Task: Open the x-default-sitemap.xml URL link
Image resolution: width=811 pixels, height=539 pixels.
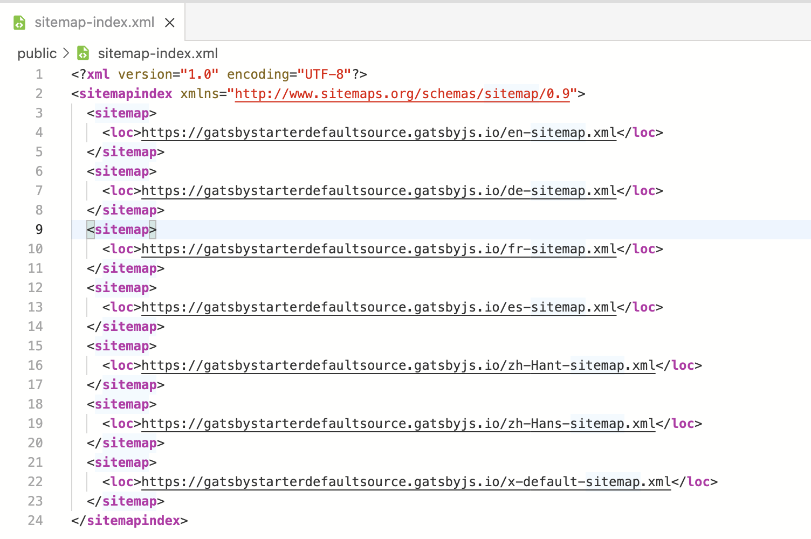Action: (x=406, y=482)
